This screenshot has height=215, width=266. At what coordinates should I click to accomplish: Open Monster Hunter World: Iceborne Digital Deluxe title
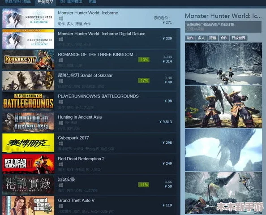pos(102,34)
